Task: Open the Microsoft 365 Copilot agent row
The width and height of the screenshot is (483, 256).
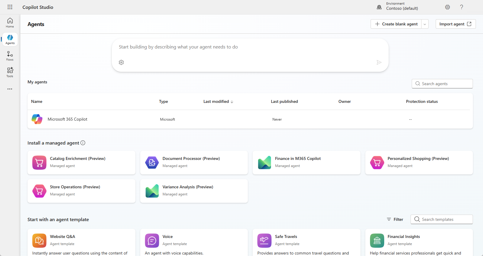Action: pyautogui.click(x=67, y=119)
